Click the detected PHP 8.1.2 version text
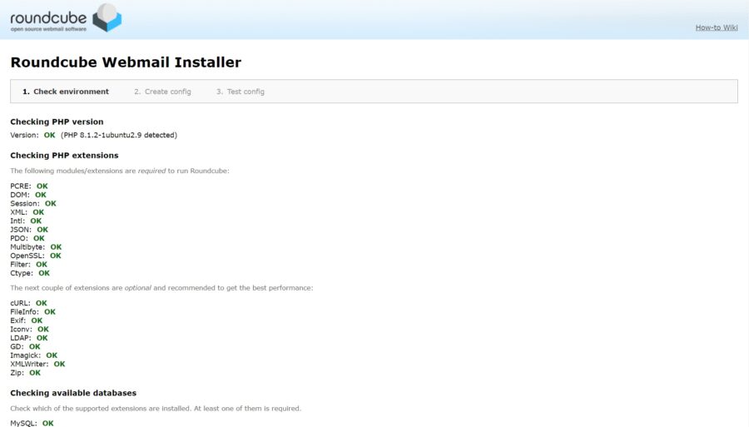The height and width of the screenshot is (427, 749). (x=119, y=135)
